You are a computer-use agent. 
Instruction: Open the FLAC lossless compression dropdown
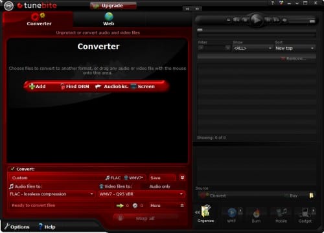tap(52, 194)
